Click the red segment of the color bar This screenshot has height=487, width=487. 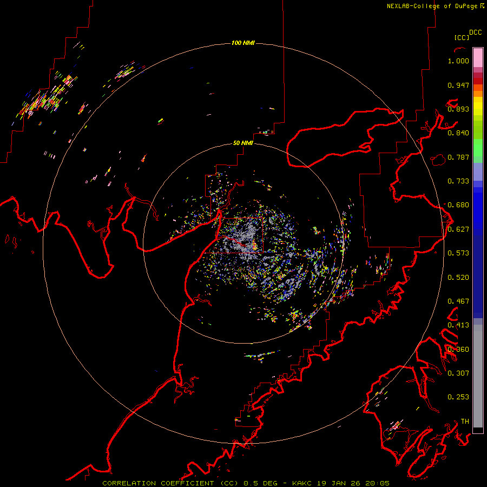(478, 81)
